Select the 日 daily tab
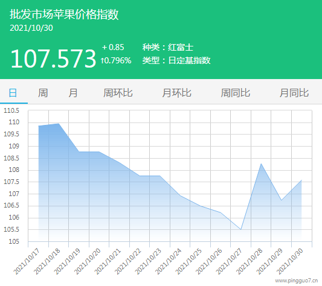 [13, 93]
